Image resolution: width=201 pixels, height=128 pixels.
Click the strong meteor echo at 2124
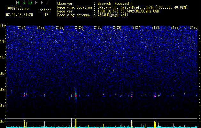[76, 96]
